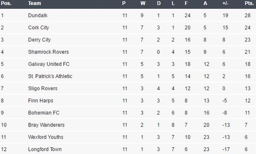
Task: Click the F goals for header
Action: [186, 3]
